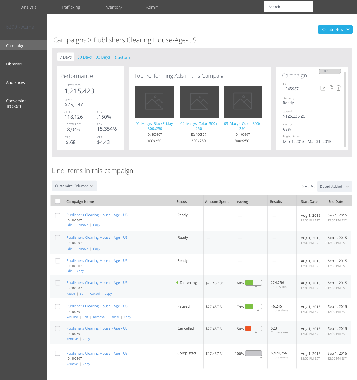Select Libraries in the sidebar
This screenshot has height=380, width=357.
click(14, 64)
